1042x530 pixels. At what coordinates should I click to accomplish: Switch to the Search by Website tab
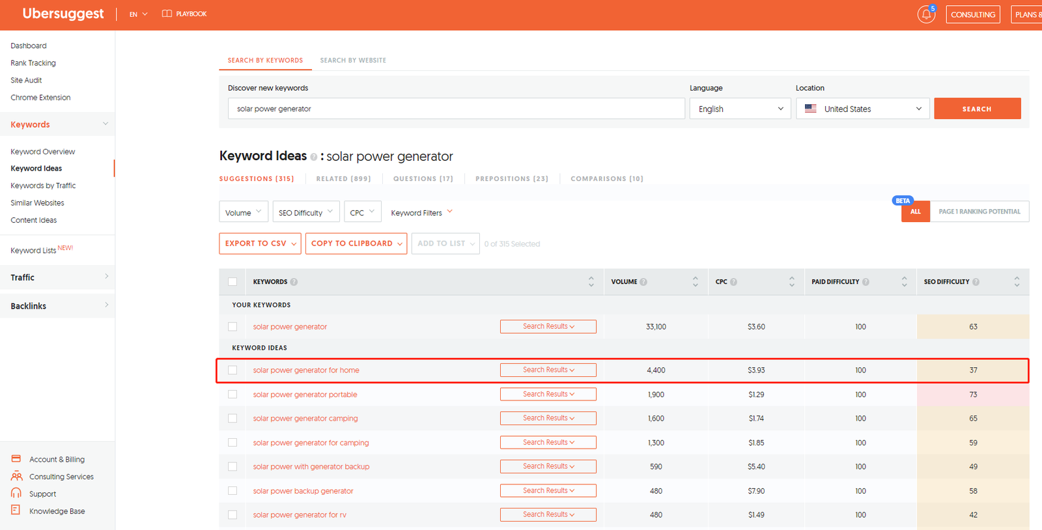pos(353,61)
